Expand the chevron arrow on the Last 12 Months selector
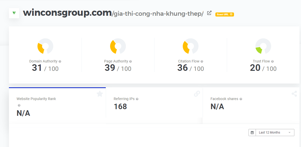Screen dimensions: 301x147 [290, 133]
